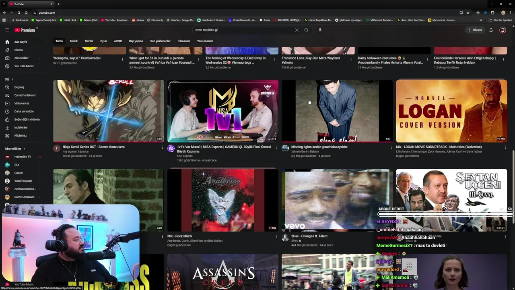Open Geçmiş history
Viewport: 515px width, 290px height.
click(x=19, y=87)
